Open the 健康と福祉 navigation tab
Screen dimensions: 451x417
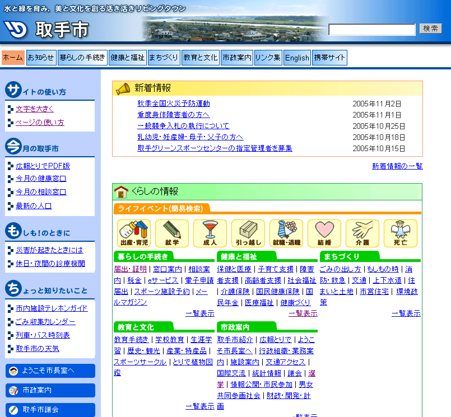127,58
